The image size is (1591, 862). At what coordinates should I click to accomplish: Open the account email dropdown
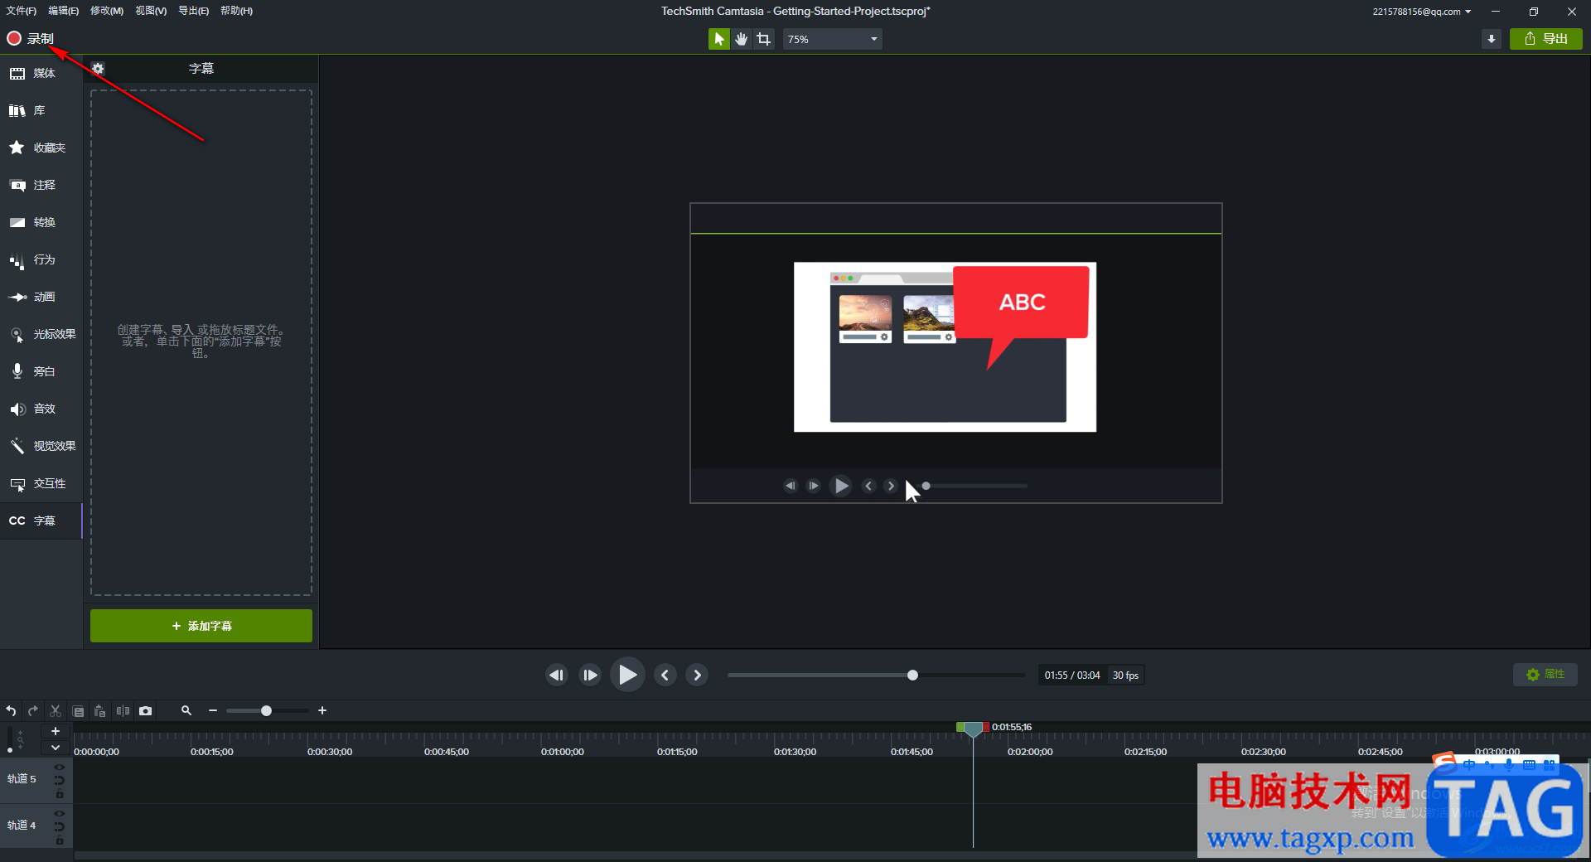pos(1421,12)
